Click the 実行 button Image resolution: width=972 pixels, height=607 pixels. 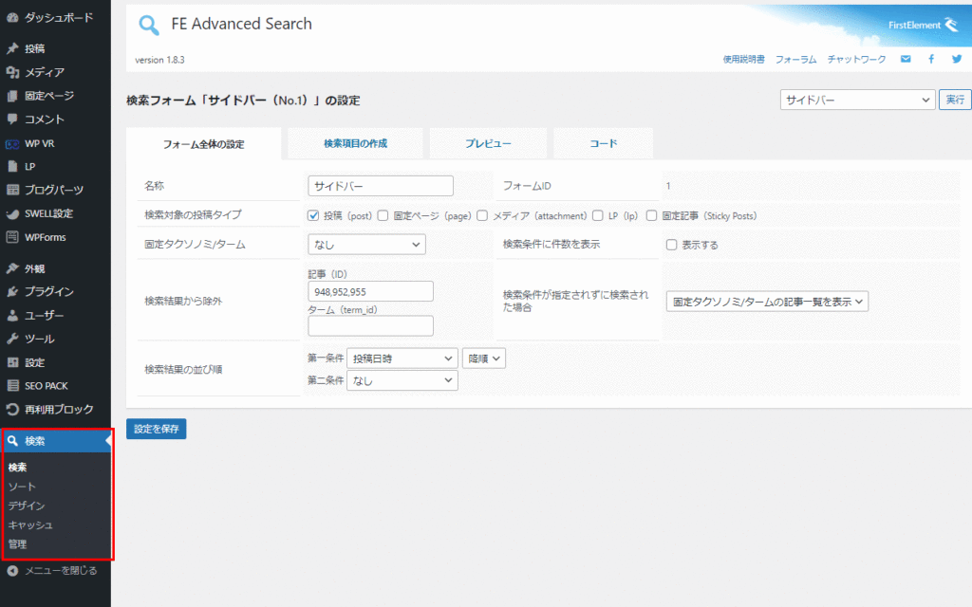955,100
